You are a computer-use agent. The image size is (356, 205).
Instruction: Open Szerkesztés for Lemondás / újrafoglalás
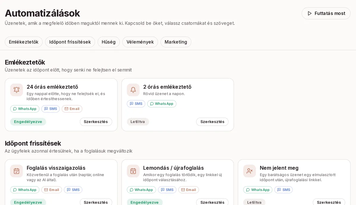pyautogui.click(x=212, y=202)
